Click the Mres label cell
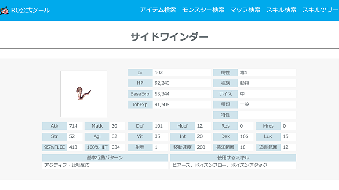 (268, 126)
